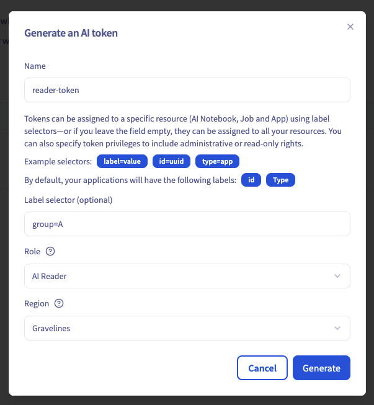This screenshot has width=374, height=405.
Task: Expand the Role dropdown chevron arrow
Action: click(x=337, y=276)
